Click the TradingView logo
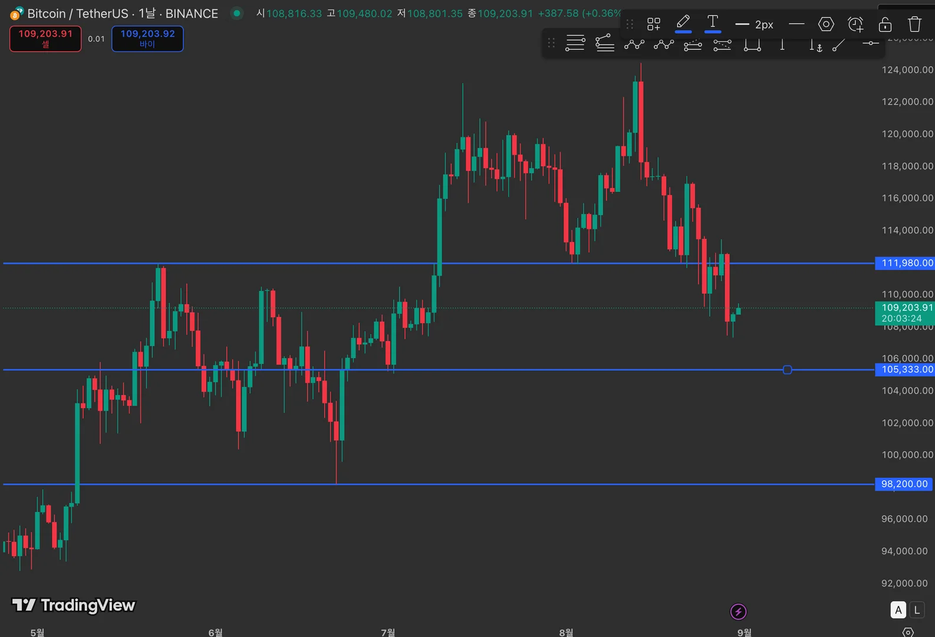 (x=74, y=605)
